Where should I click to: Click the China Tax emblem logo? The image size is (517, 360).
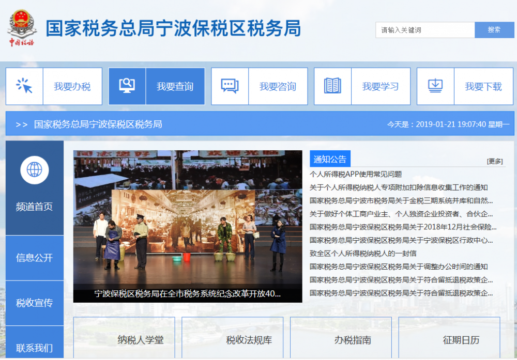pos(21,28)
